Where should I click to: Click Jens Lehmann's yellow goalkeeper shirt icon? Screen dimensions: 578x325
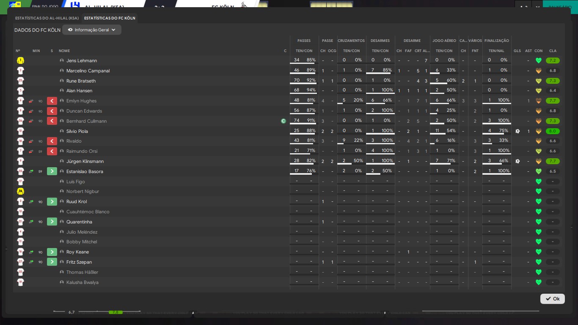[x=20, y=61]
